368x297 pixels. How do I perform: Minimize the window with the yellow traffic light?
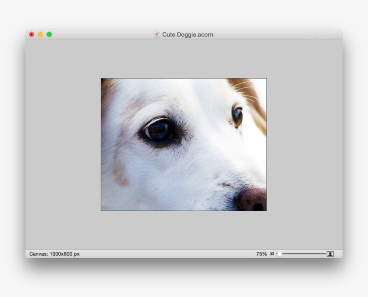[40, 34]
